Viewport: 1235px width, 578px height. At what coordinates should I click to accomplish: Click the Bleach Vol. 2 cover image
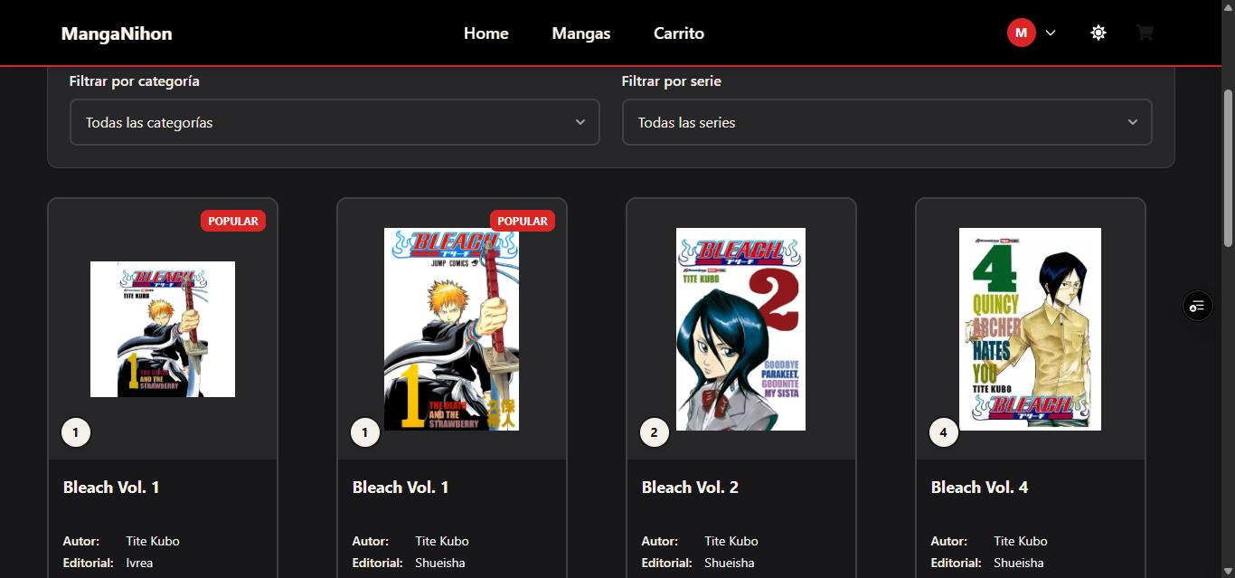click(x=740, y=329)
